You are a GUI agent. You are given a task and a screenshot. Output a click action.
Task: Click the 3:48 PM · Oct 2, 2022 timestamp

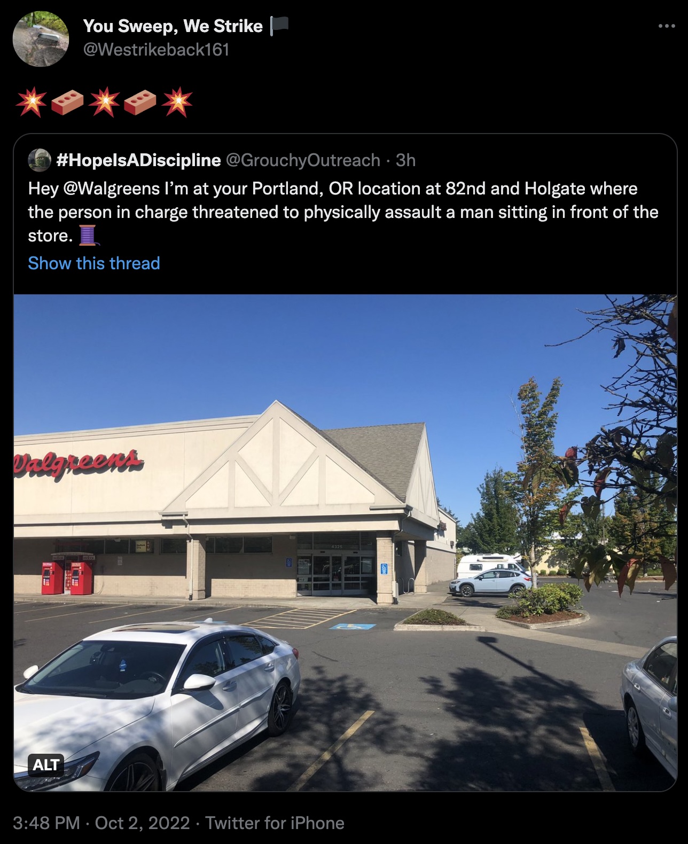coord(101,823)
